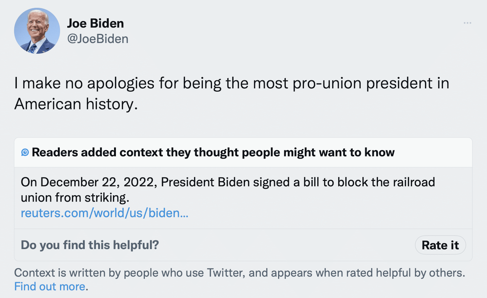
Task: Click the Do you find this helpful text
Action: point(90,245)
